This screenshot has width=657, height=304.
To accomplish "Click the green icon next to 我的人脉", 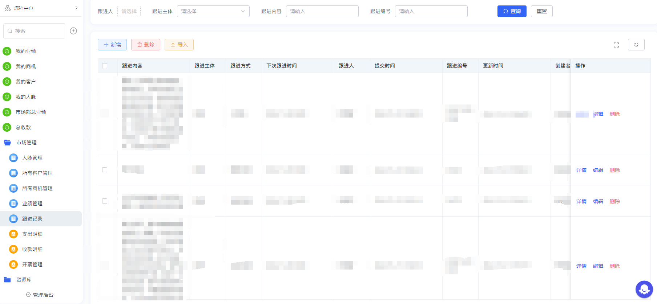I will click(7, 97).
